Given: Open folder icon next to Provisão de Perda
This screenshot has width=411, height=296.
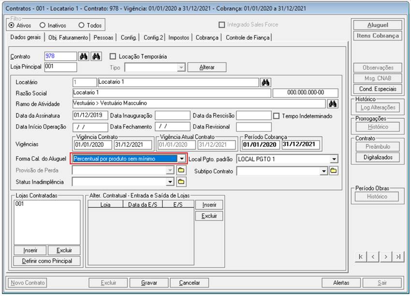Looking at the screenshot, I should (x=181, y=171).
